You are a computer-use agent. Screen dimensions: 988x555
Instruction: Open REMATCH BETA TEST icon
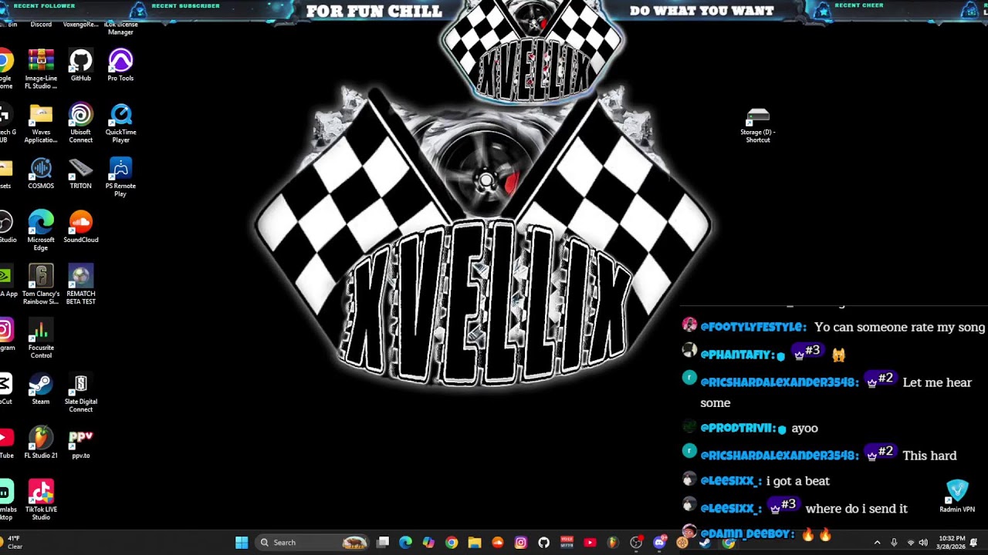point(81,285)
